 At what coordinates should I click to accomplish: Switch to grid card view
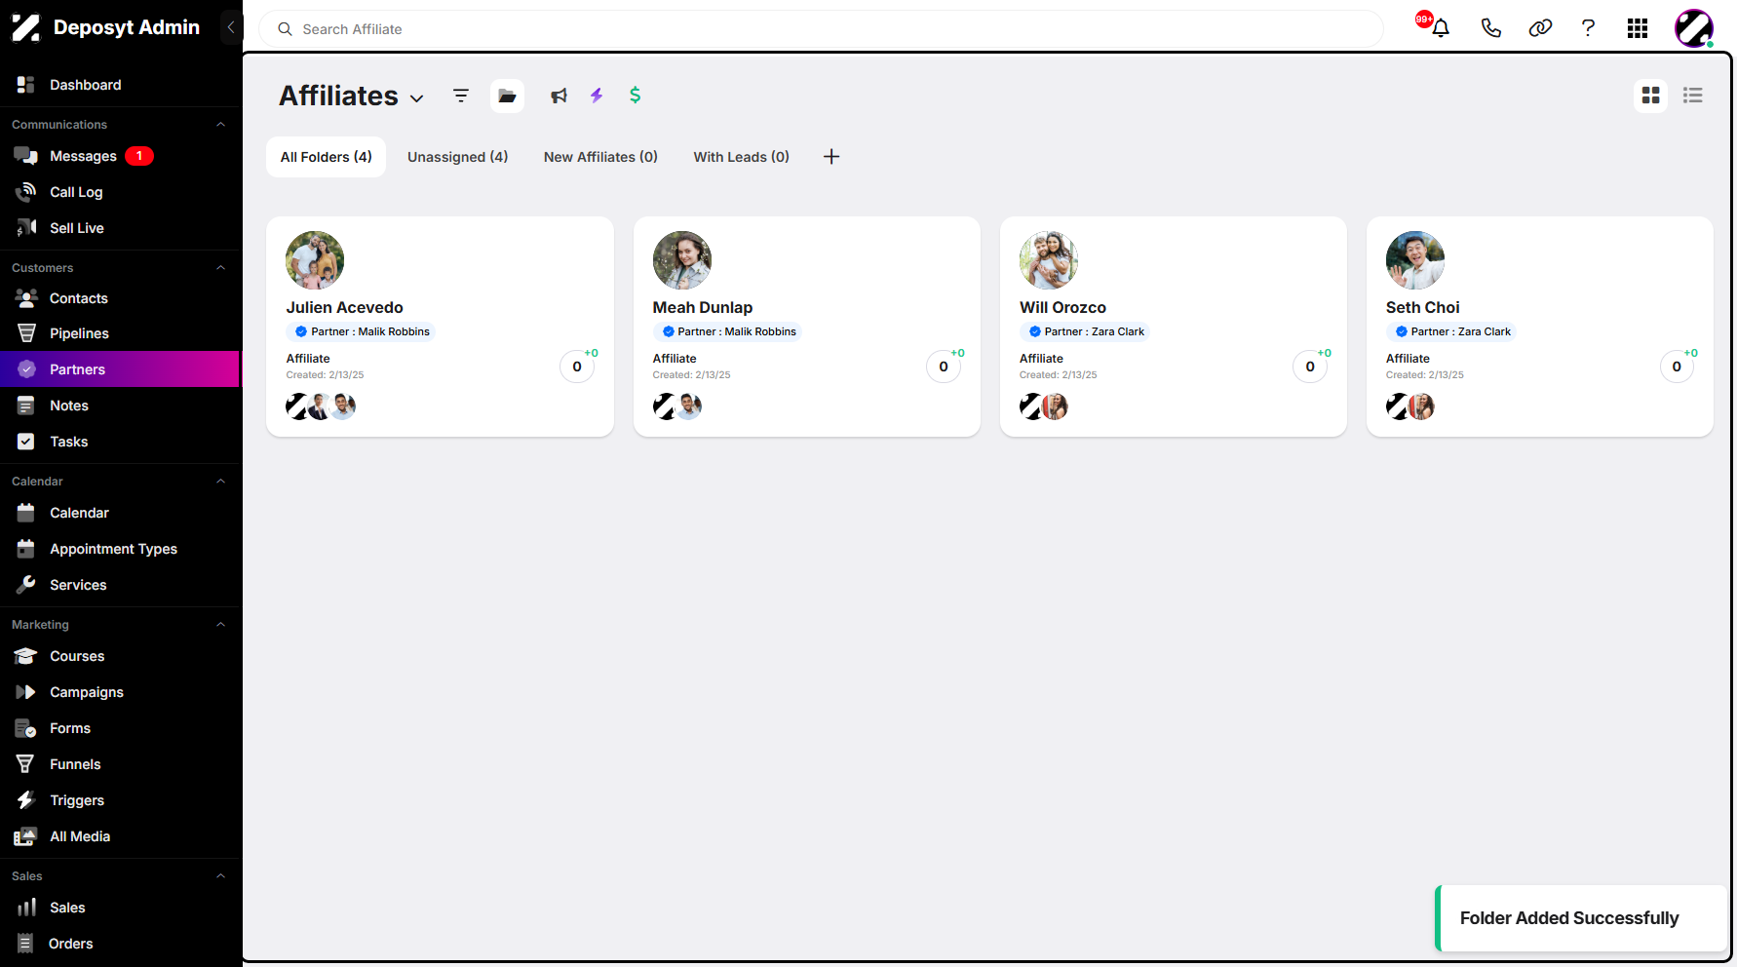click(1650, 96)
